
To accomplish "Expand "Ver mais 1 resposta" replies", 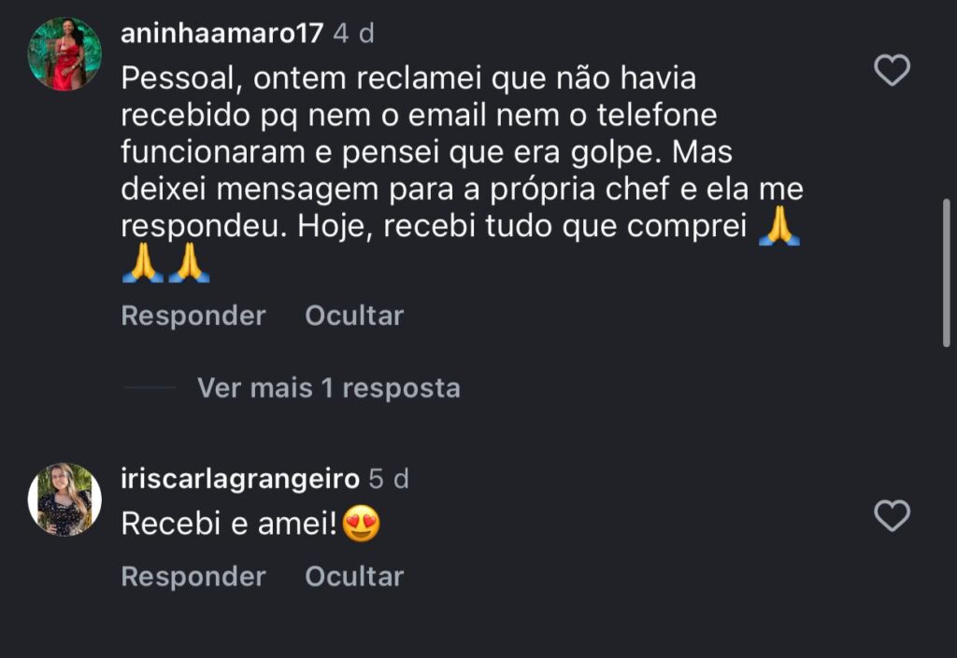I will tap(329, 387).
